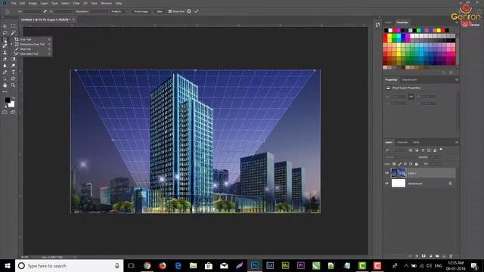This screenshot has width=484, height=272.
Task: Click type layer filter icon
Action: pos(423,150)
